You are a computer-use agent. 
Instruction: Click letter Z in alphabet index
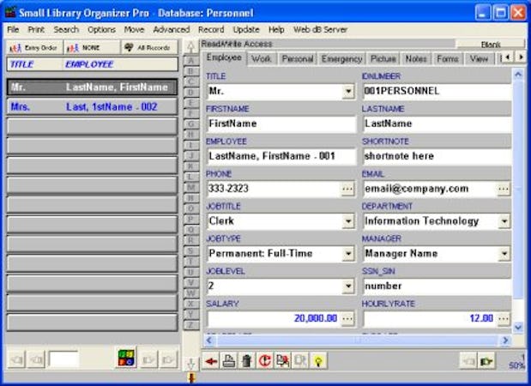pos(191,325)
